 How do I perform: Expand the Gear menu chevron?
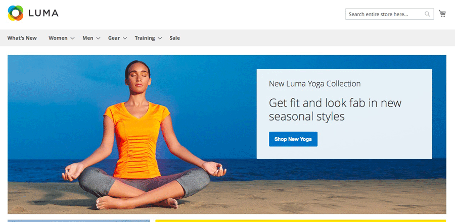pos(125,38)
